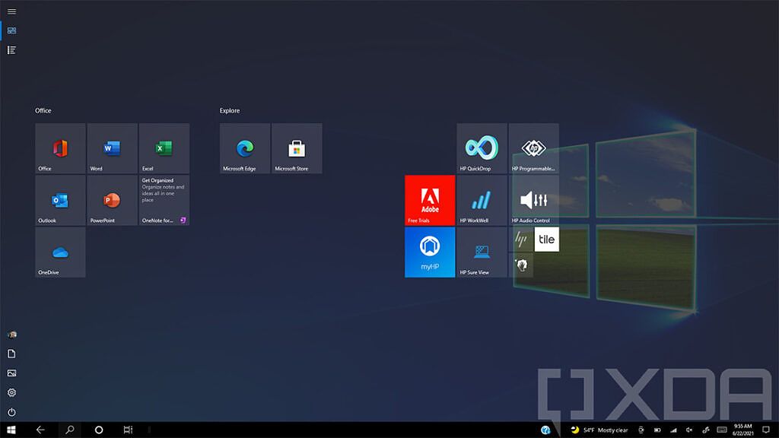
Task: Click the Windows Start button
Action: (11, 430)
